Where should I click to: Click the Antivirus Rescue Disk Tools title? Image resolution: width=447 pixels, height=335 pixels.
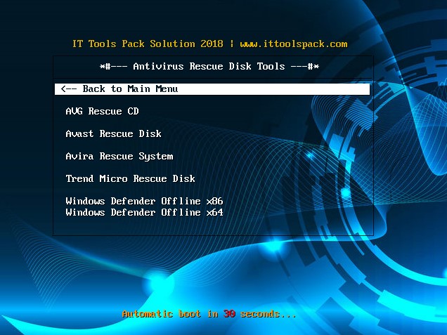point(209,67)
